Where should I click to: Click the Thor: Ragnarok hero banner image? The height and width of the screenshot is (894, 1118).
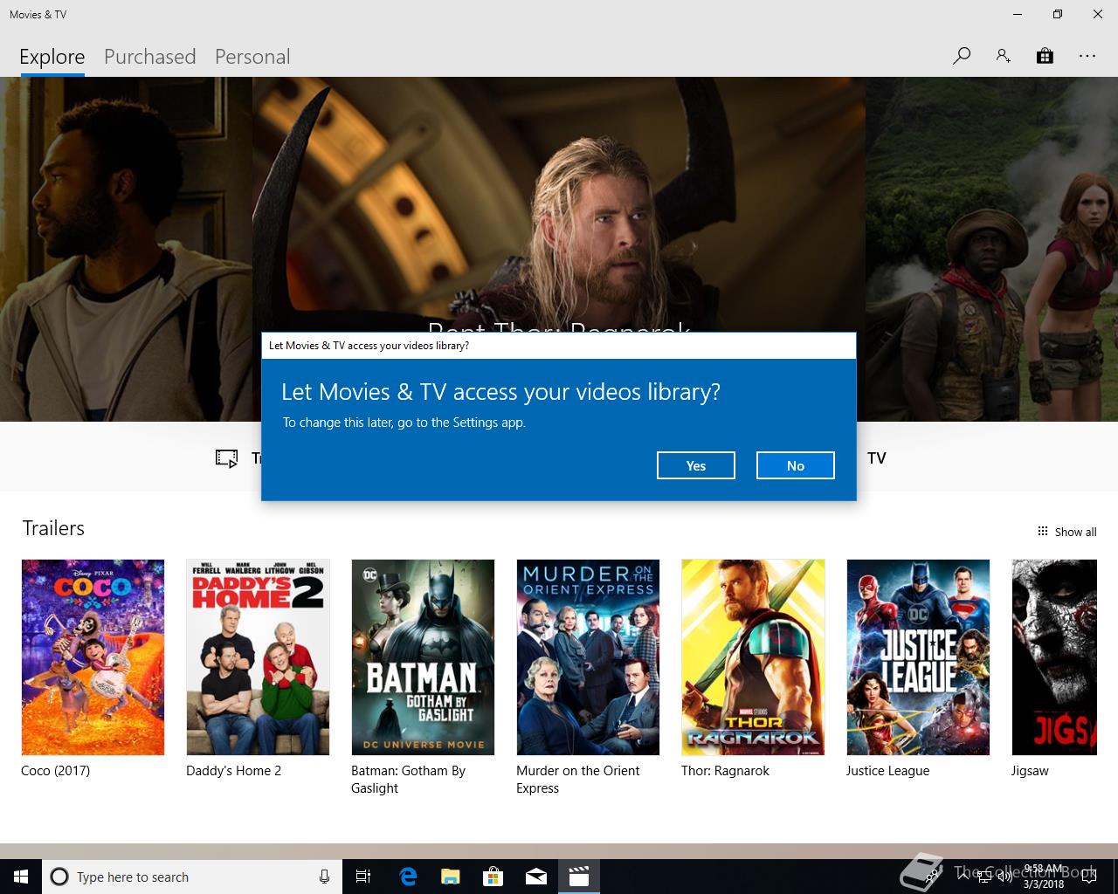(x=559, y=203)
